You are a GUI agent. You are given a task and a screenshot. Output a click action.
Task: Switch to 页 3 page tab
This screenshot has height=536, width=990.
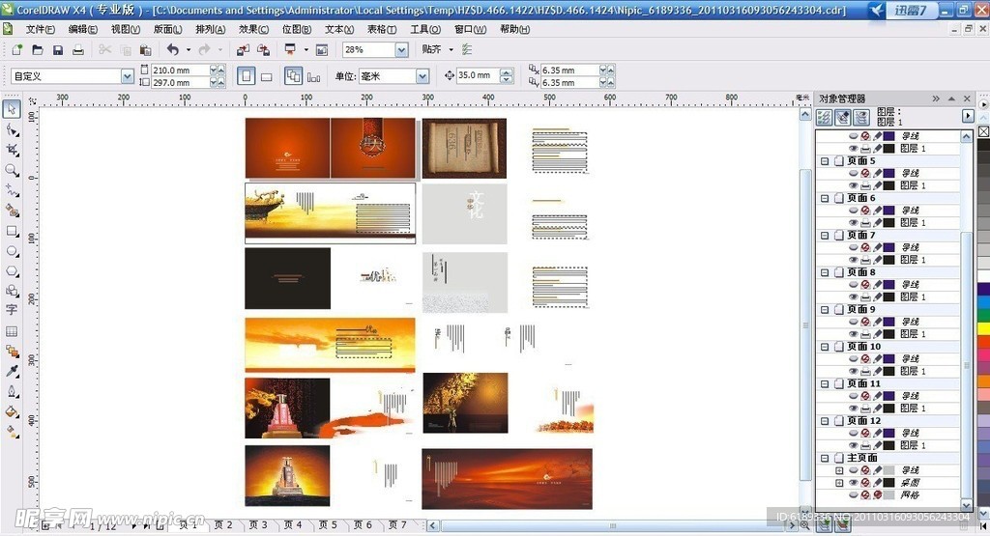[x=258, y=525]
